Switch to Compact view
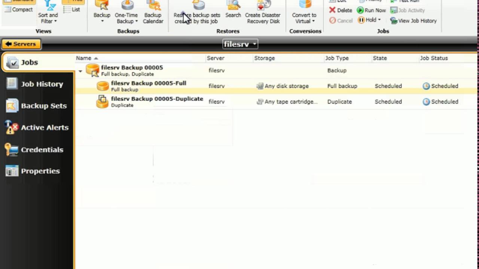Image resolution: width=479 pixels, height=269 pixels. point(18,9)
